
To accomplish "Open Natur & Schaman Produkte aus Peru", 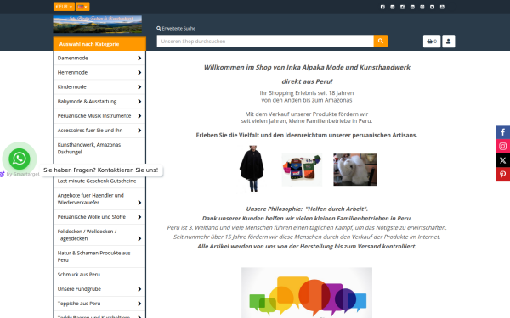I will click(x=94, y=256).
